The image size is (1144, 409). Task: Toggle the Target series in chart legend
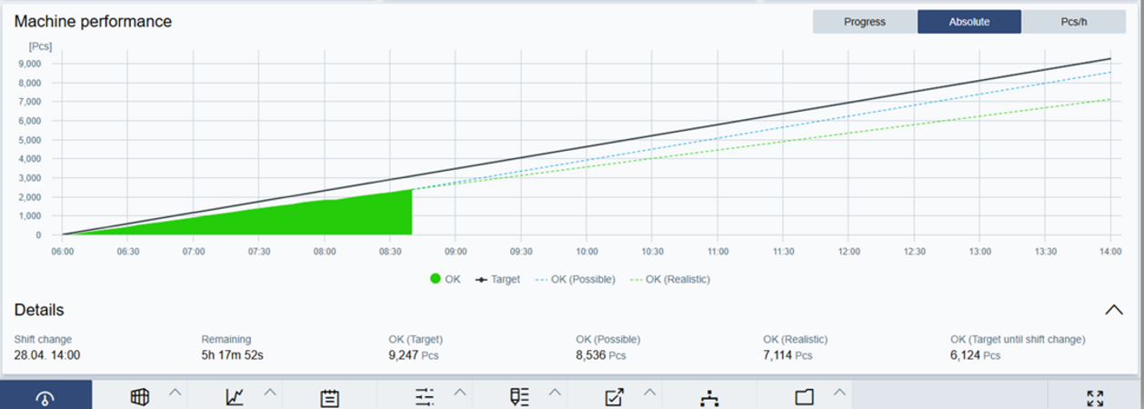pyautogui.click(x=497, y=279)
